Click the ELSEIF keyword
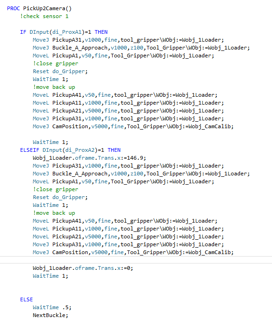The image size is (272, 330). (x=30, y=150)
